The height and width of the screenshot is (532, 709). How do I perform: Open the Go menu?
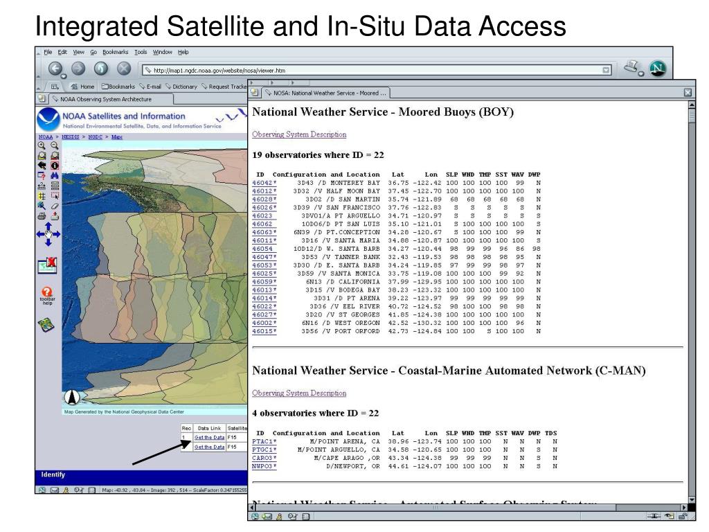click(x=93, y=52)
